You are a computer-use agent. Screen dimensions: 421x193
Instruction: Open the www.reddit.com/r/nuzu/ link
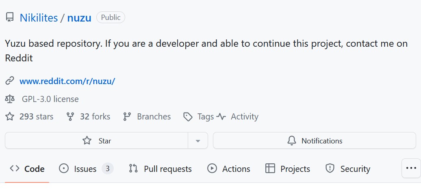(67, 81)
